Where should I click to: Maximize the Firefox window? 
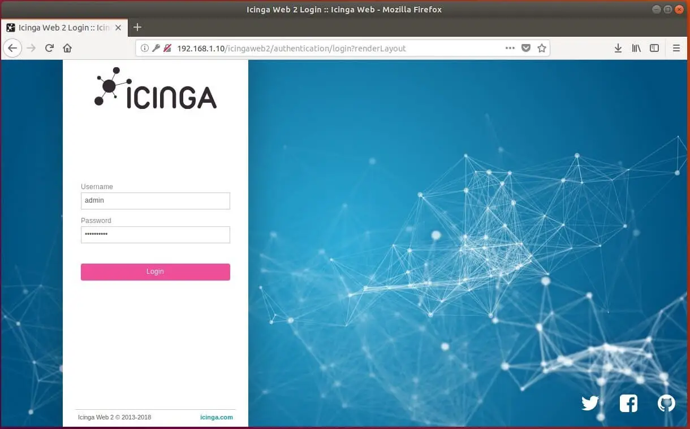pos(667,9)
